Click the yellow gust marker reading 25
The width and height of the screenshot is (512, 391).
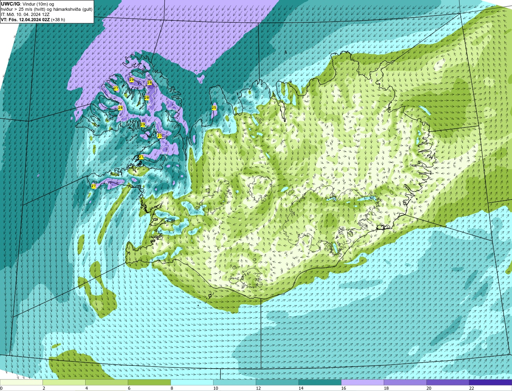[x=214, y=108]
